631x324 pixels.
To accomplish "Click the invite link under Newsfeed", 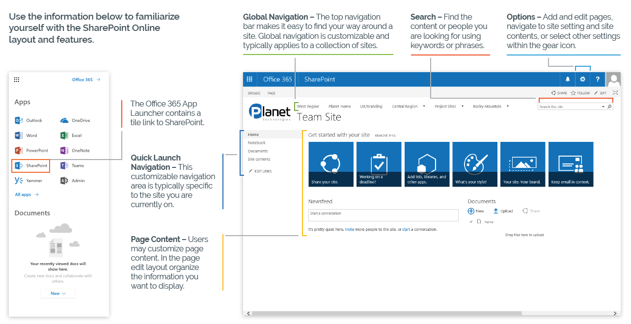I will pyautogui.click(x=349, y=229).
